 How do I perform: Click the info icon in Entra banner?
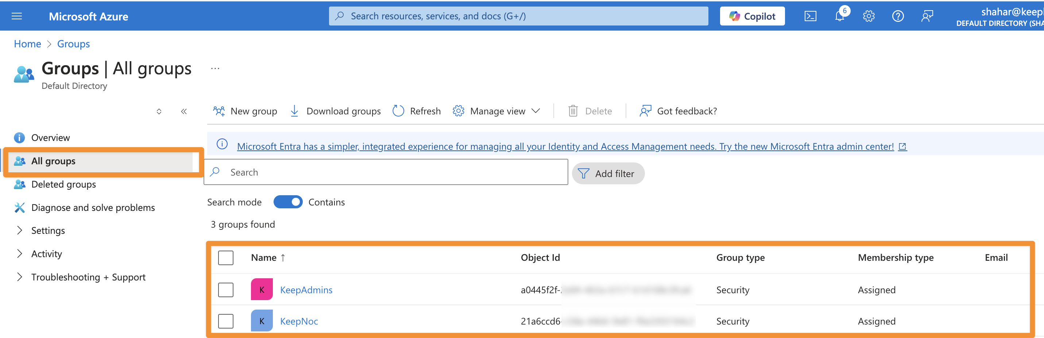(x=222, y=144)
